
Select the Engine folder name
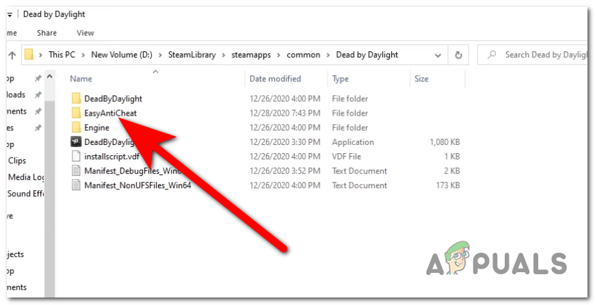click(96, 127)
